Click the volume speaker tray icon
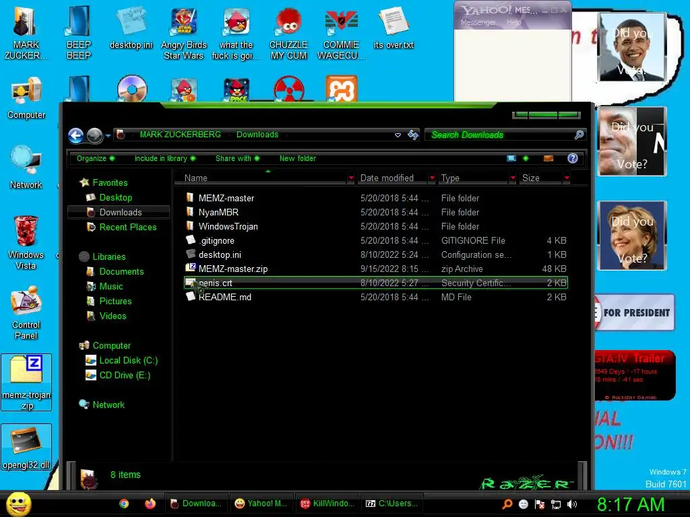 coord(572,504)
